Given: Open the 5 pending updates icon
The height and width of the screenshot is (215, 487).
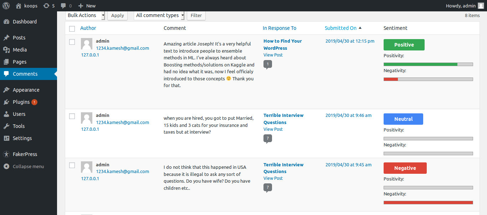Looking at the screenshot, I should click(x=46, y=6).
